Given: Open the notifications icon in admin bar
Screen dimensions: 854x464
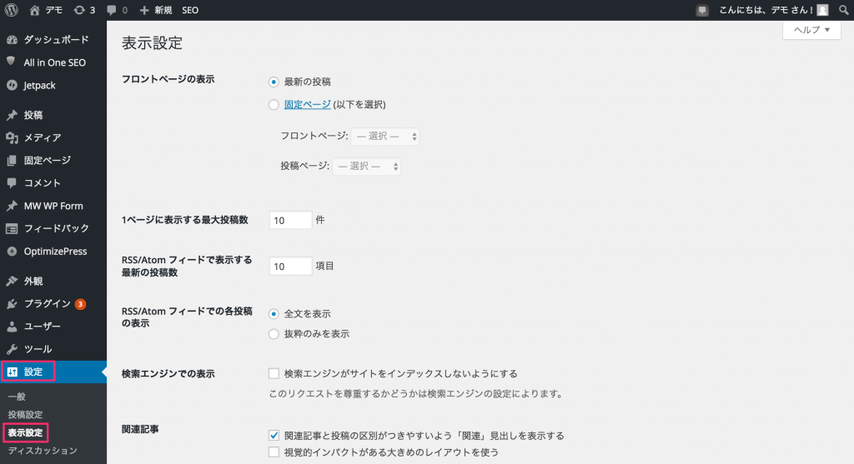Looking at the screenshot, I should point(702,10).
